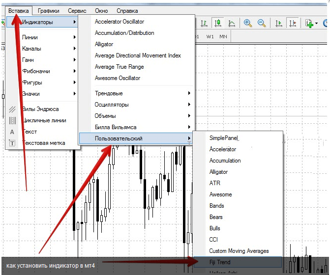
Task: Expand the Осцилляторы submenu
Action: coord(142,105)
